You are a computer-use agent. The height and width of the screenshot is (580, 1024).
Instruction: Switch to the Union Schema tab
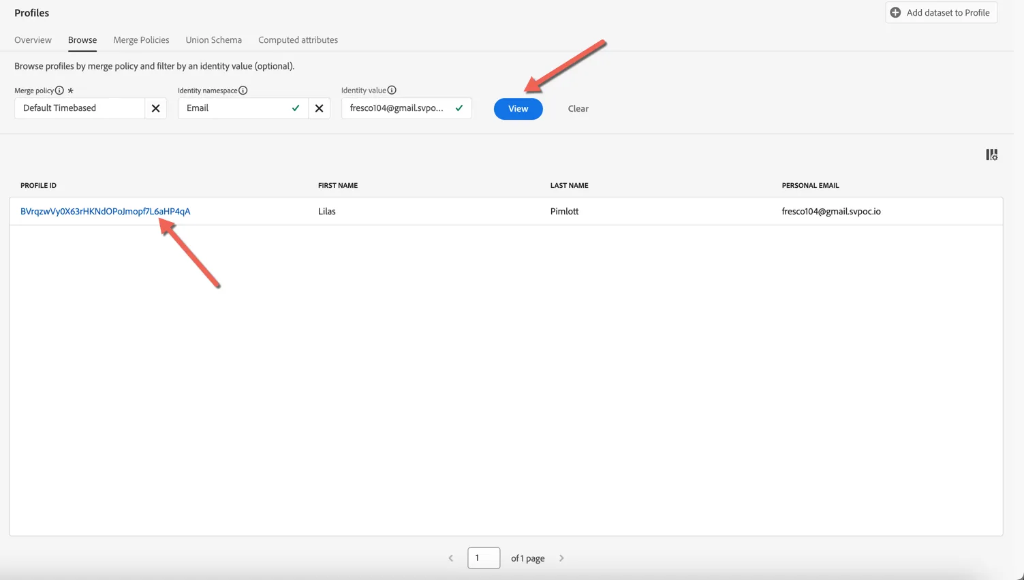click(x=214, y=40)
